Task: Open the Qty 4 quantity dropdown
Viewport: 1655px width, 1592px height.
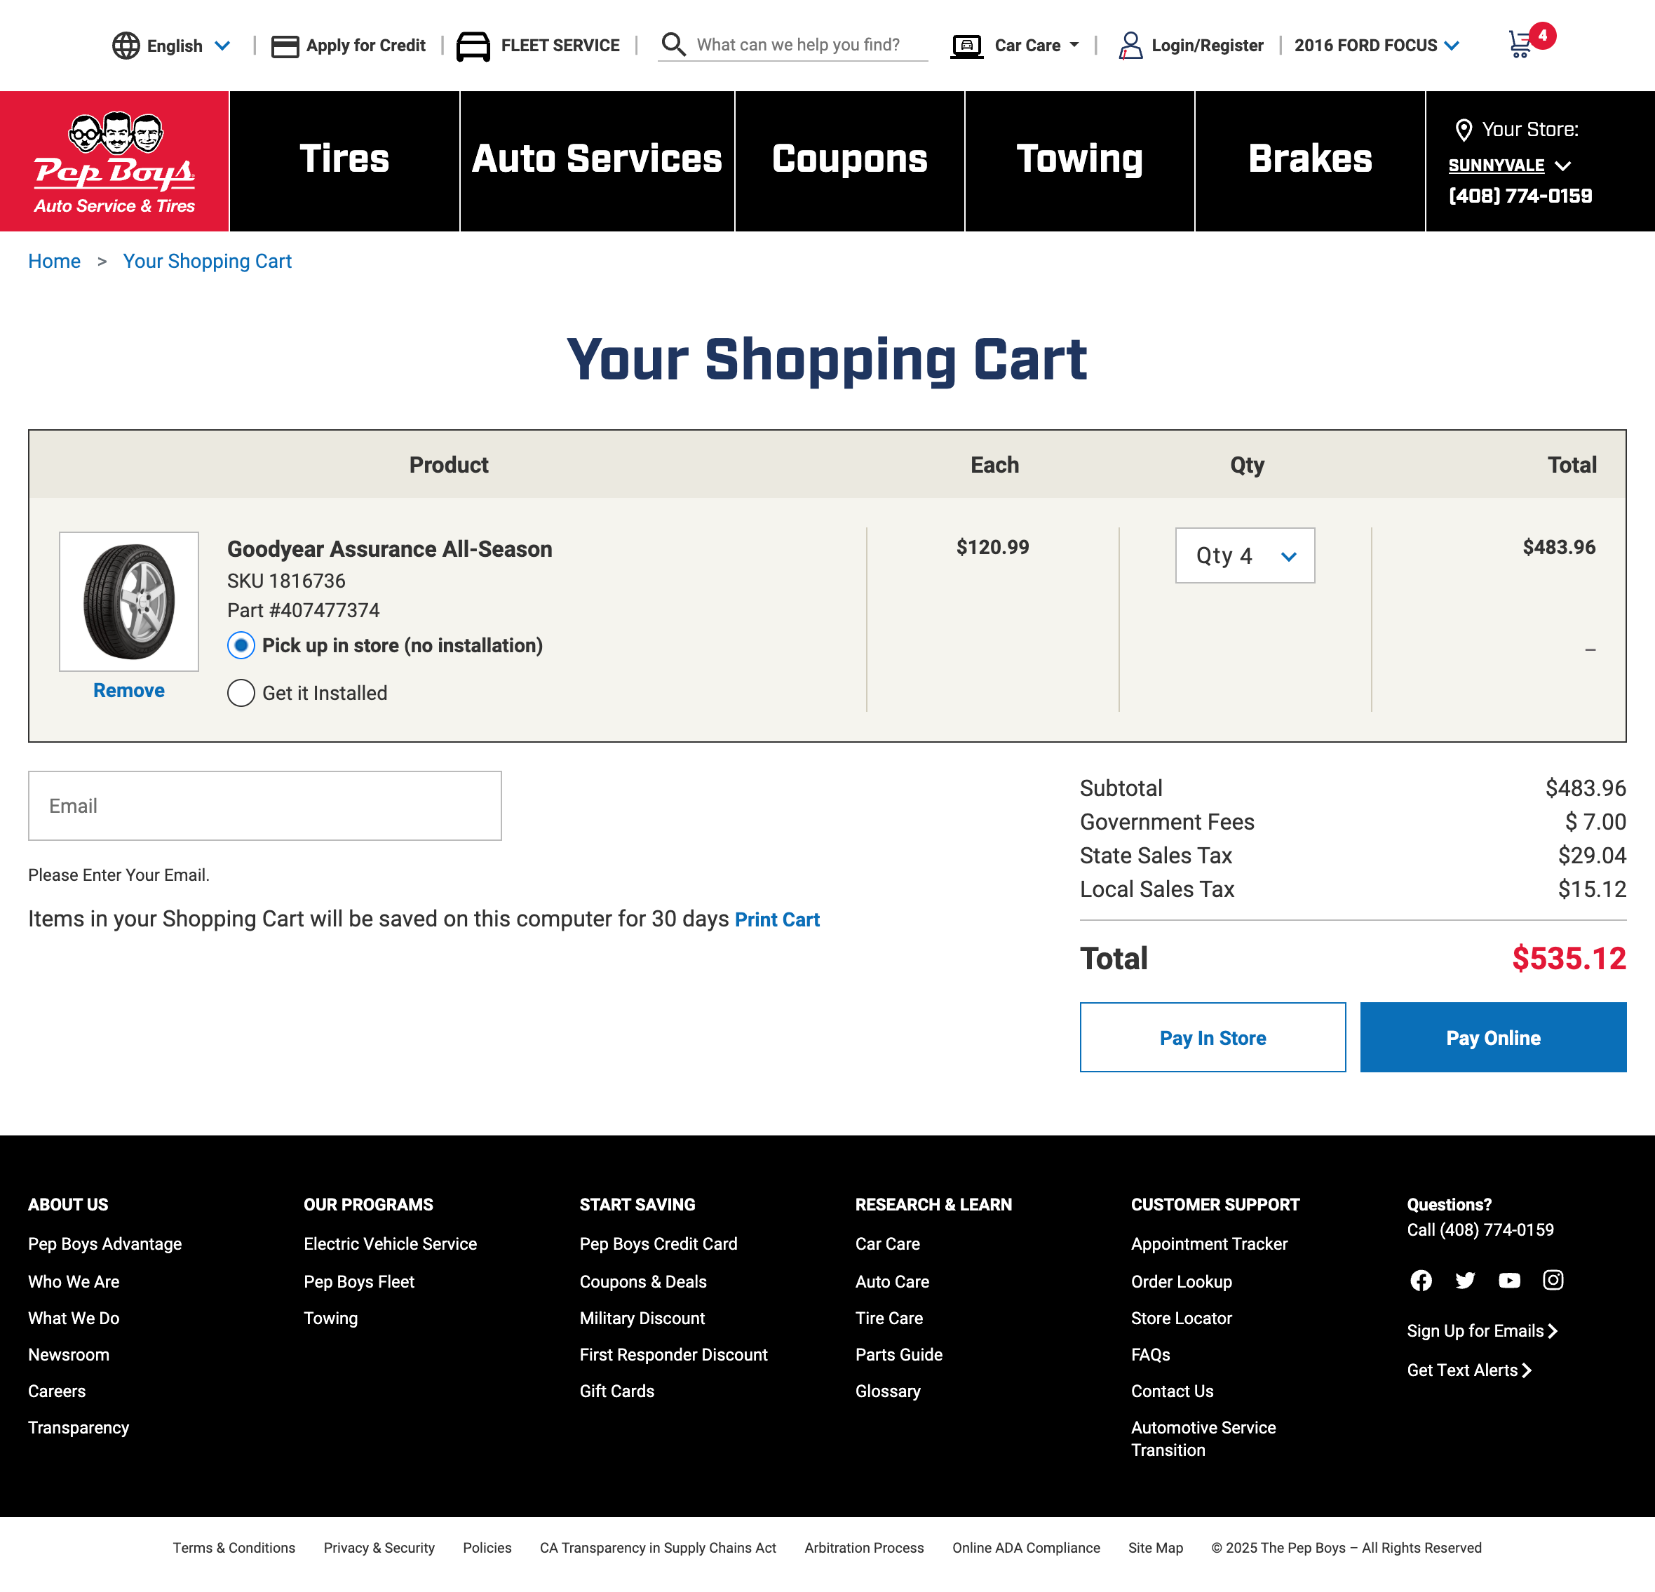Action: 1245,555
